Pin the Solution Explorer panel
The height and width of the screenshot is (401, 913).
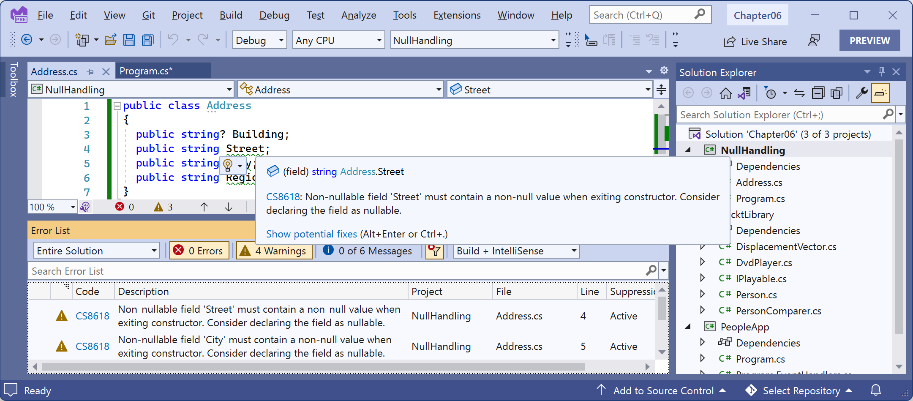(882, 72)
